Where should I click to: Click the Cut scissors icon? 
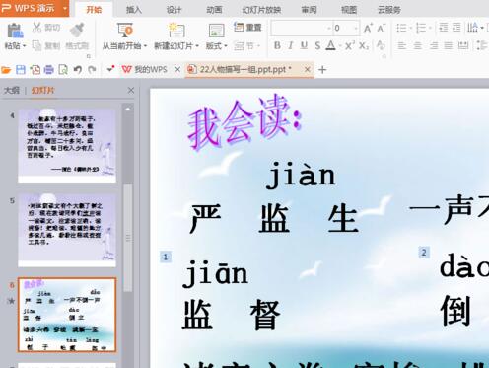(37, 27)
